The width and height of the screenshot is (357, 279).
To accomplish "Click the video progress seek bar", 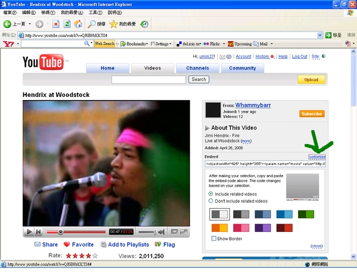I will tap(76, 232).
